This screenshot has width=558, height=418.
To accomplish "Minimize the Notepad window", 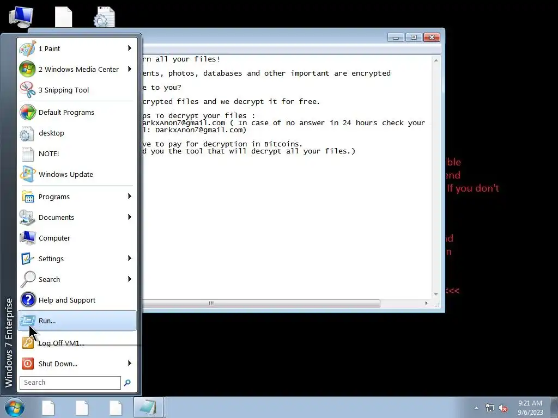I will point(396,38).
